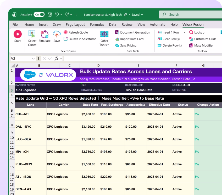Select the Valorx Fusion tab
Image resolution: width=222 pixels, height=195 pixels.
coord(193,25)
